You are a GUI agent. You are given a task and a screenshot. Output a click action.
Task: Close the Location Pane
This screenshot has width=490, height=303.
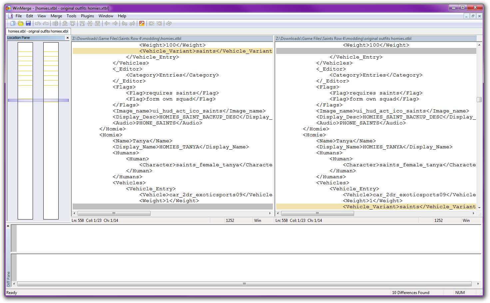68,38
